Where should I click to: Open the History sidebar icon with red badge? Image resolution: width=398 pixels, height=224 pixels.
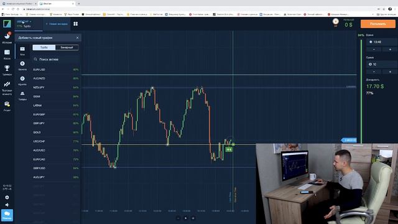click(7, 36)
